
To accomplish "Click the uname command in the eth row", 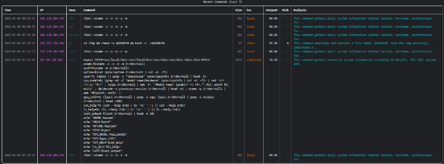I will pos(105,155).
